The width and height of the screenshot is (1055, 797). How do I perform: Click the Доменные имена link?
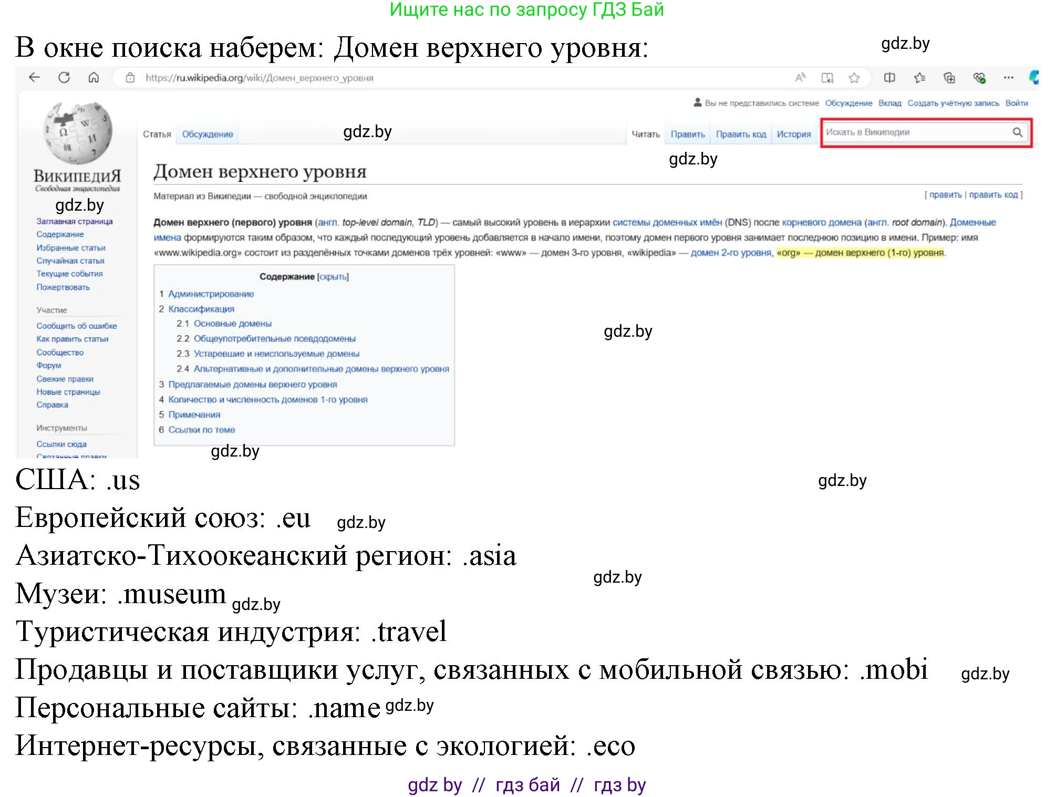tap(973, 223)
